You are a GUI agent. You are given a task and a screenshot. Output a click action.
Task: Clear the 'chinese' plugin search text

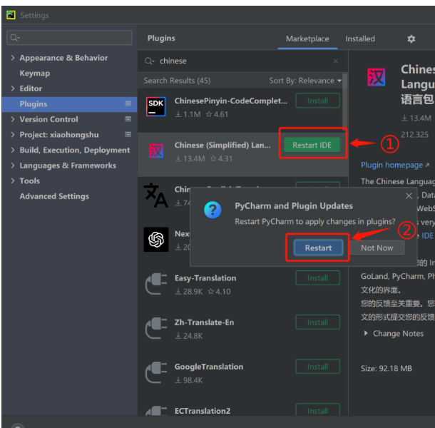[x=335, y=61]
